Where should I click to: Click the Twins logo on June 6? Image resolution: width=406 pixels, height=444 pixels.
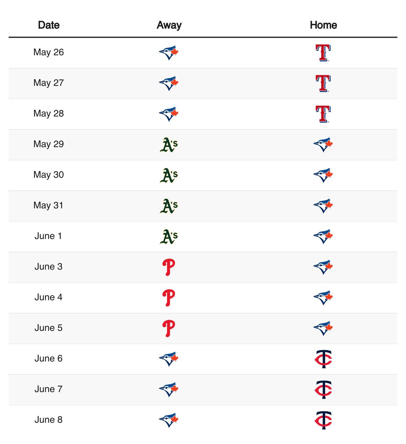click(323, 359)
